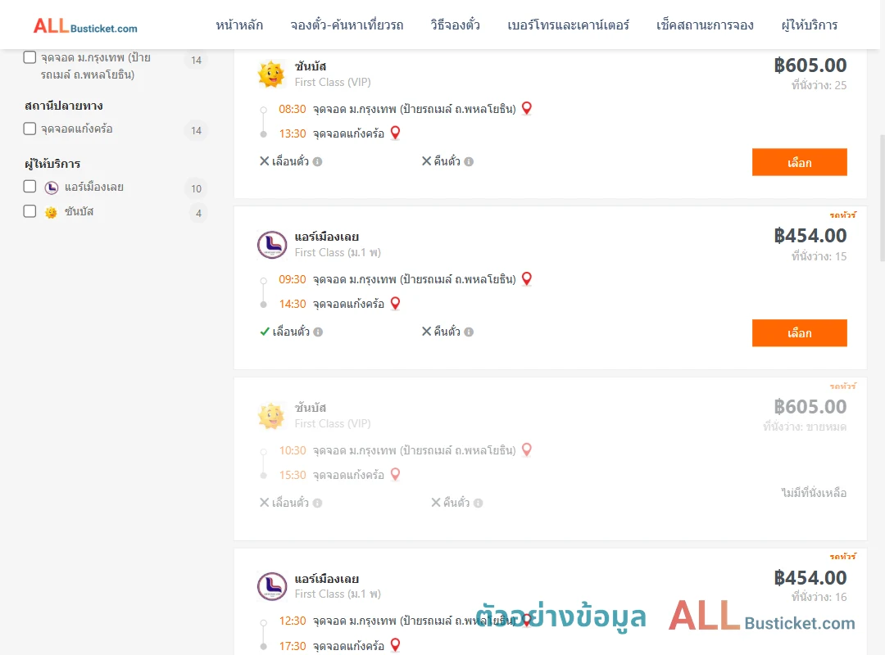Open the เลื่อนตั๋ว info icon on the 09:30 trip
This screenshot has height=655, width=885.
[318, 332]
